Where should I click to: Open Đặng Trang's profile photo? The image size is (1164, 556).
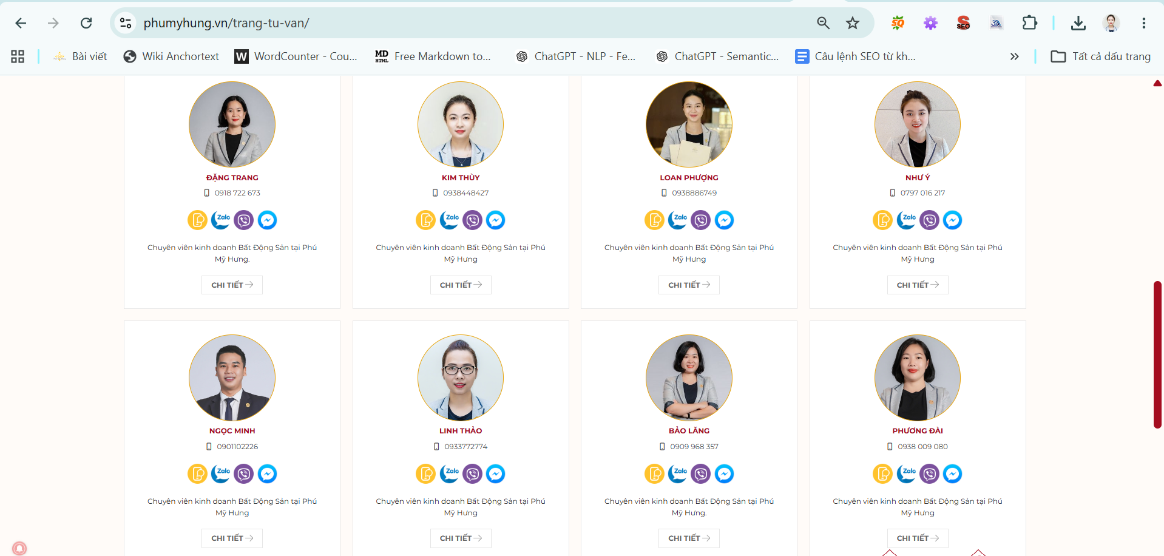[232, 124]
